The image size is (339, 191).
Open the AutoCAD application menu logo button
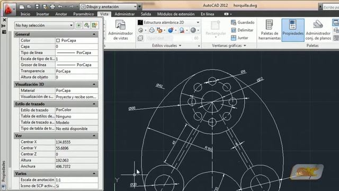pos(10,9)
